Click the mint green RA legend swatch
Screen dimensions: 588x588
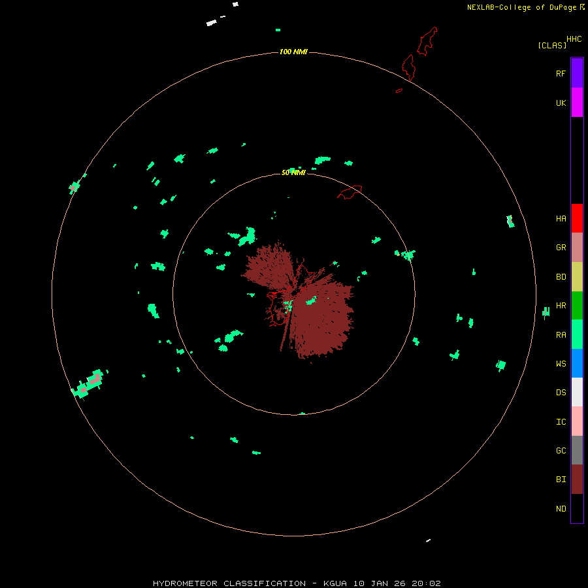tap(577, 335)
